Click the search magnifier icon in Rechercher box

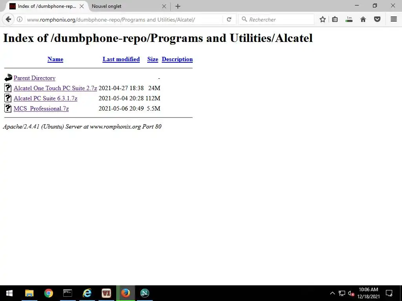[244, 19]
